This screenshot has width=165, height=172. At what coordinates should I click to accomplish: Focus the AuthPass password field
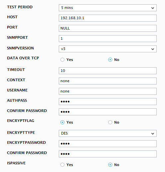[x=108, y=101]
